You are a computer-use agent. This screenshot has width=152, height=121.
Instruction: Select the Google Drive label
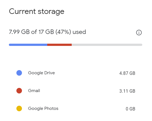(x=41, y=73)
